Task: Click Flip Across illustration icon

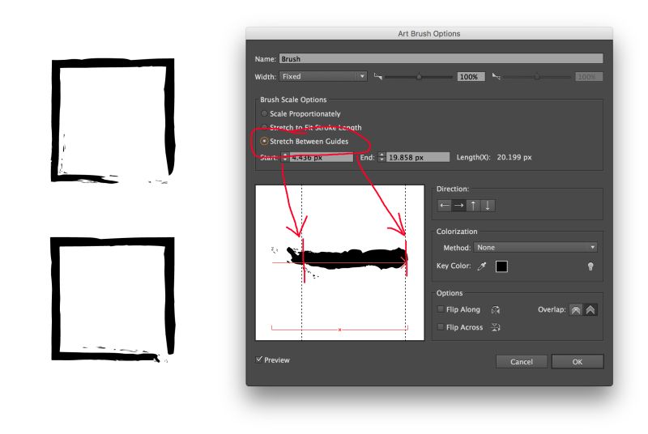Action: point(496,327)
